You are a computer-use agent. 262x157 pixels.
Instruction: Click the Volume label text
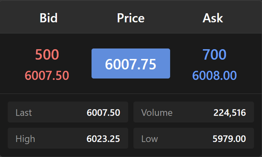pos(157,113)
